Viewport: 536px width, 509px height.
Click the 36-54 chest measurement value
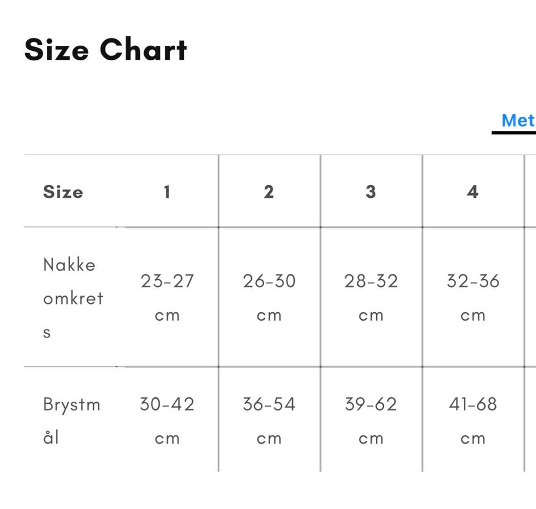click(269, 404)
